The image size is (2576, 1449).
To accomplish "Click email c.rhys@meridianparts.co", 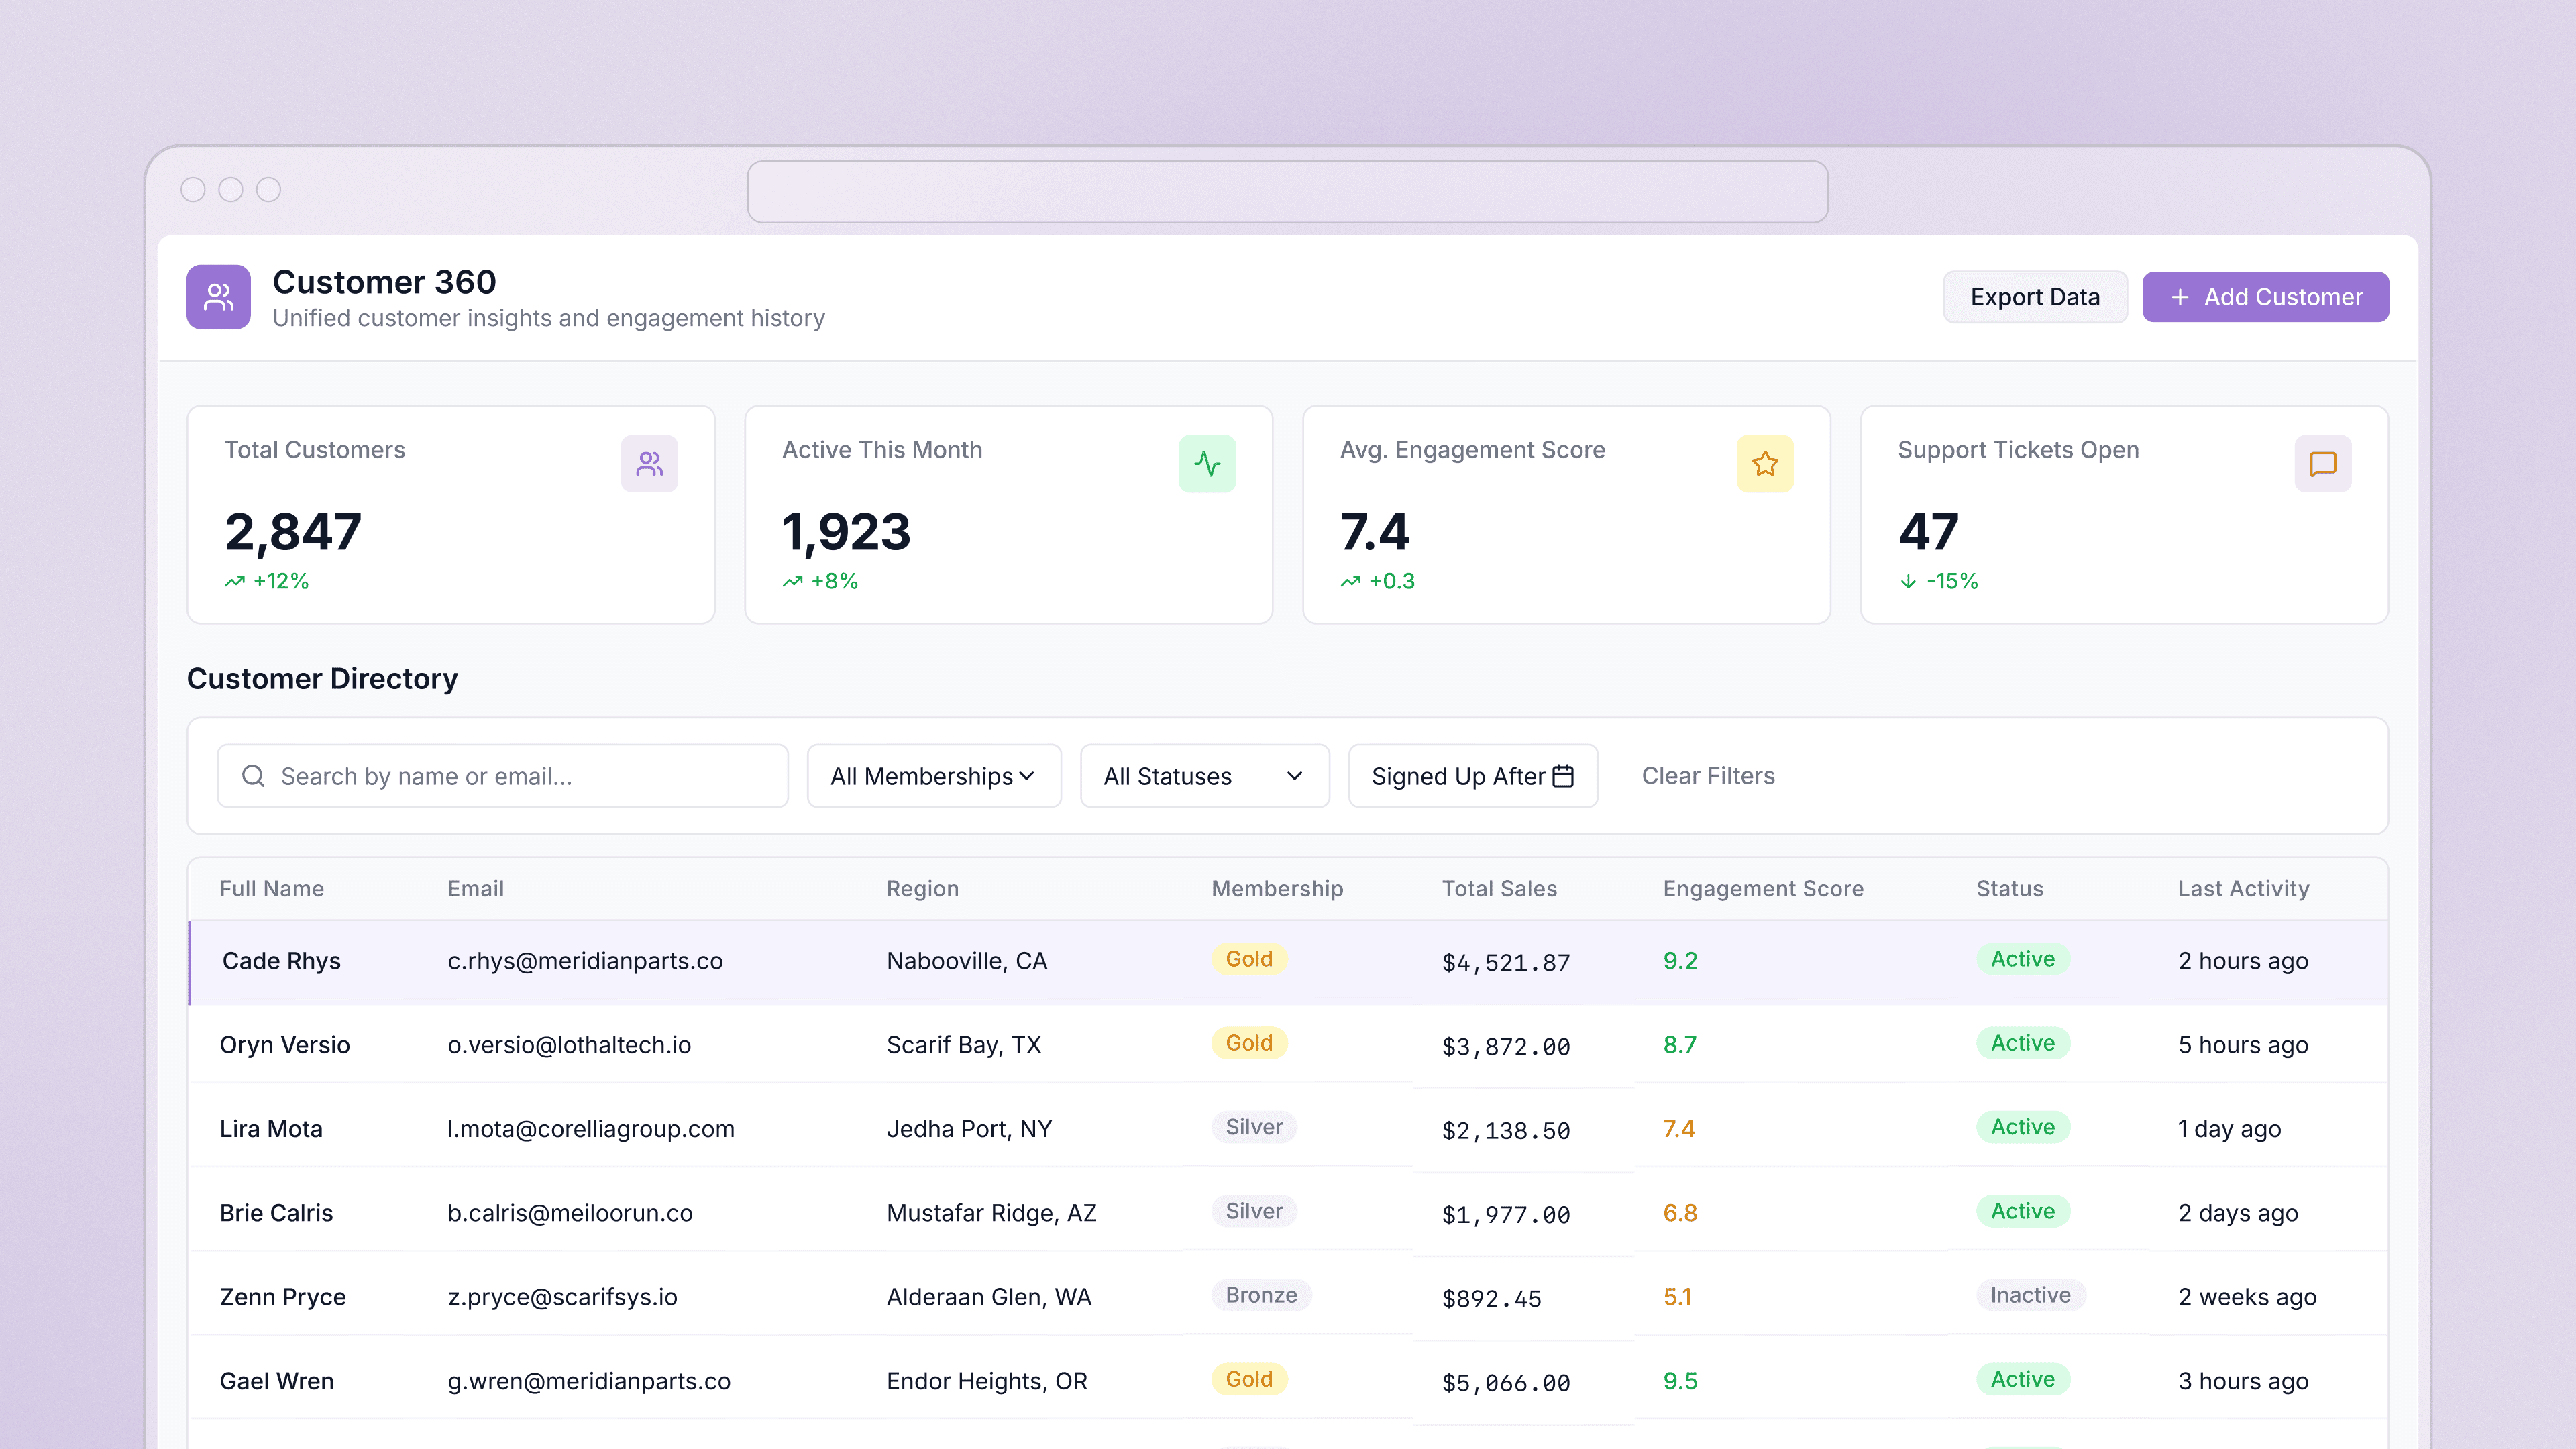I will pos(585,961).
